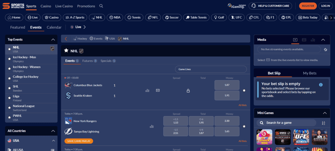
Task: Open Tennis quick link pill
Action: click(x=134, y=18)
